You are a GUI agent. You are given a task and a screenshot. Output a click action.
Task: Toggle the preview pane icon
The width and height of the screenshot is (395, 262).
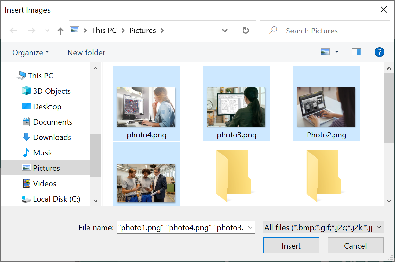point(356,52)
